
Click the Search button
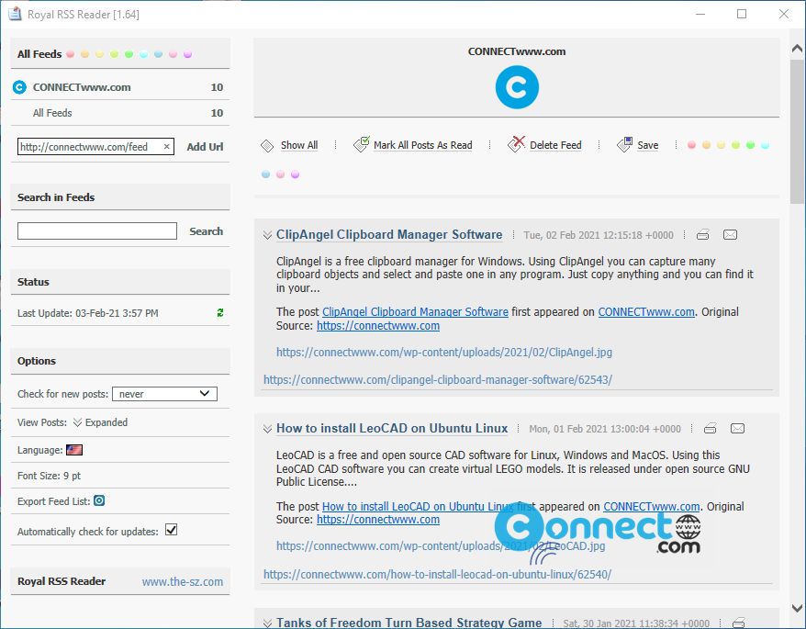[207, 231]
